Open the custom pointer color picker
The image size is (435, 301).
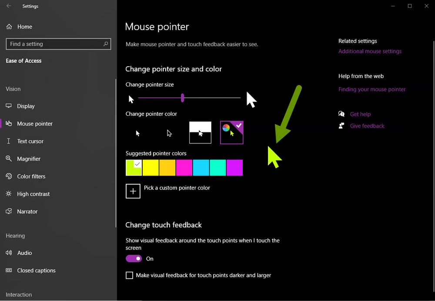(133, 191)
